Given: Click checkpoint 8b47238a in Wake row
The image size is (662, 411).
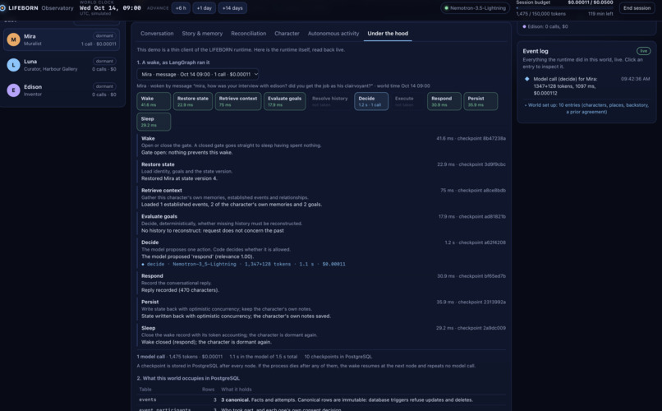Looking at the screenshot, I should 482,139.
